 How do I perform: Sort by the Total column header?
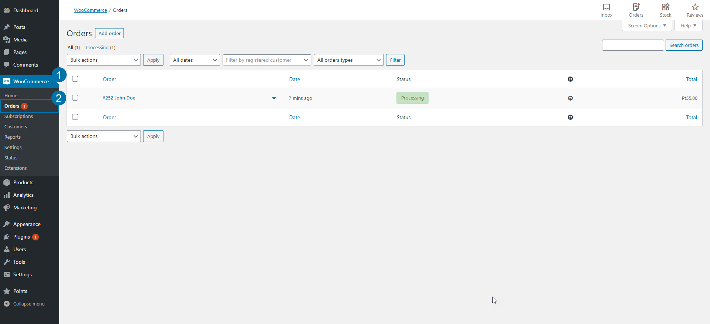click(x=692, y=79)
